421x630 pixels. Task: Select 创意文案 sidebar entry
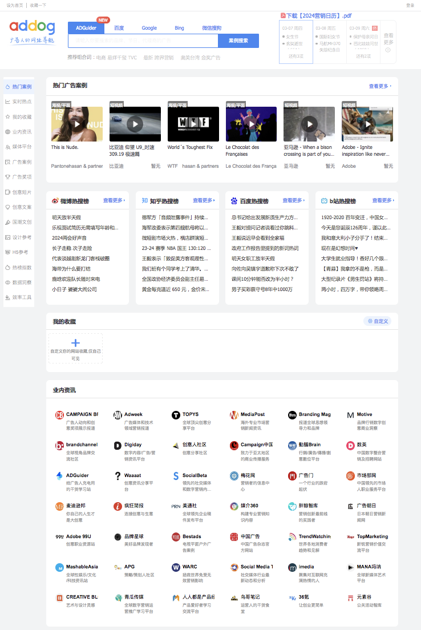coord(18,207)
